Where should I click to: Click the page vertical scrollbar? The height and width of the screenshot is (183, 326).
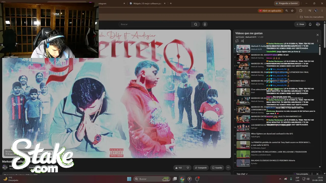point(325,35)
